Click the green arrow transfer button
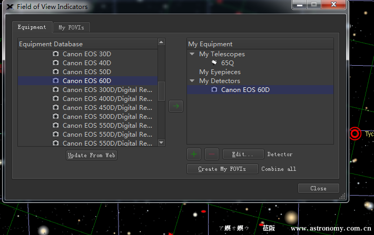Image resolution: width=374 pixels, height=235 pixels. coord(176,107)
